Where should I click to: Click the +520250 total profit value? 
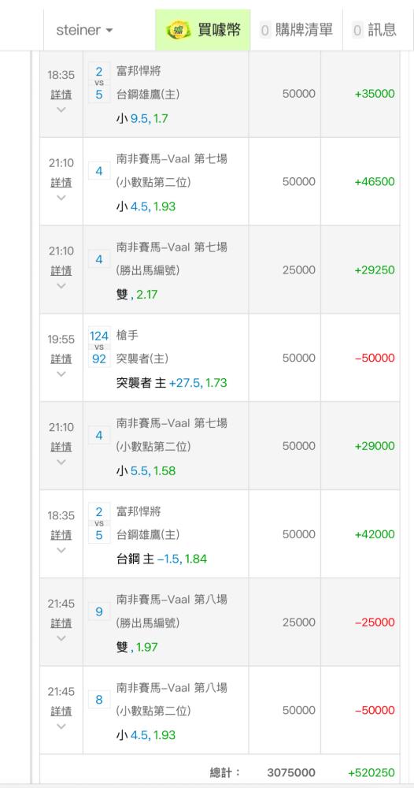coord(371,772)
